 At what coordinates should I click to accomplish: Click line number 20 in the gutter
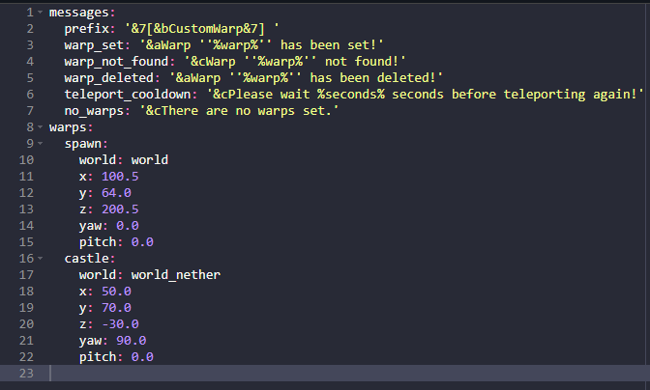(25, 324)
